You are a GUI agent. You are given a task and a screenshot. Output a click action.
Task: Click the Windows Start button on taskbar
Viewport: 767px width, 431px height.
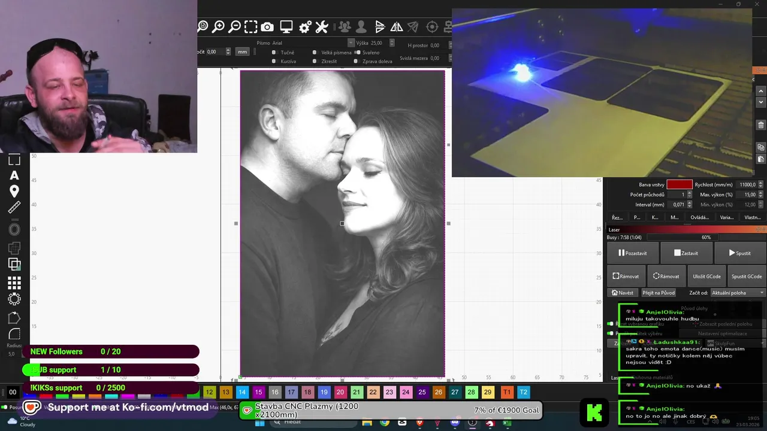coord(259,423)
